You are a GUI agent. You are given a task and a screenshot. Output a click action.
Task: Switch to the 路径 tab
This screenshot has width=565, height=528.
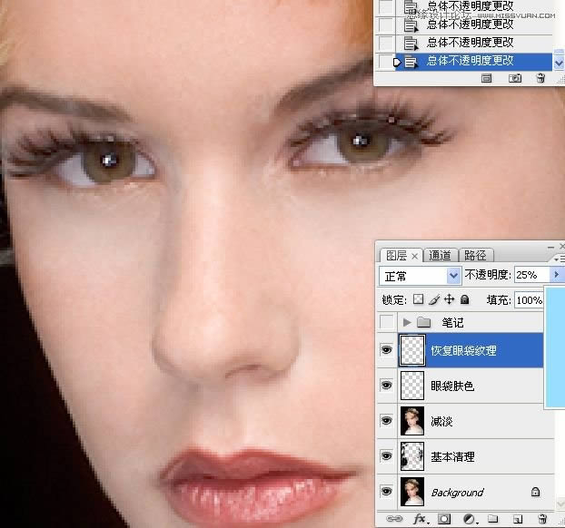point(474,255)
